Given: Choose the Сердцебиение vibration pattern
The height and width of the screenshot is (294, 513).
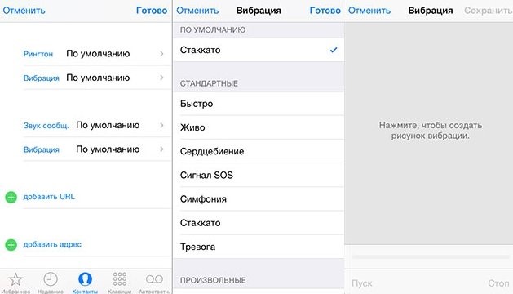Looking at the screenshot, I should click(x=259, y=151).
